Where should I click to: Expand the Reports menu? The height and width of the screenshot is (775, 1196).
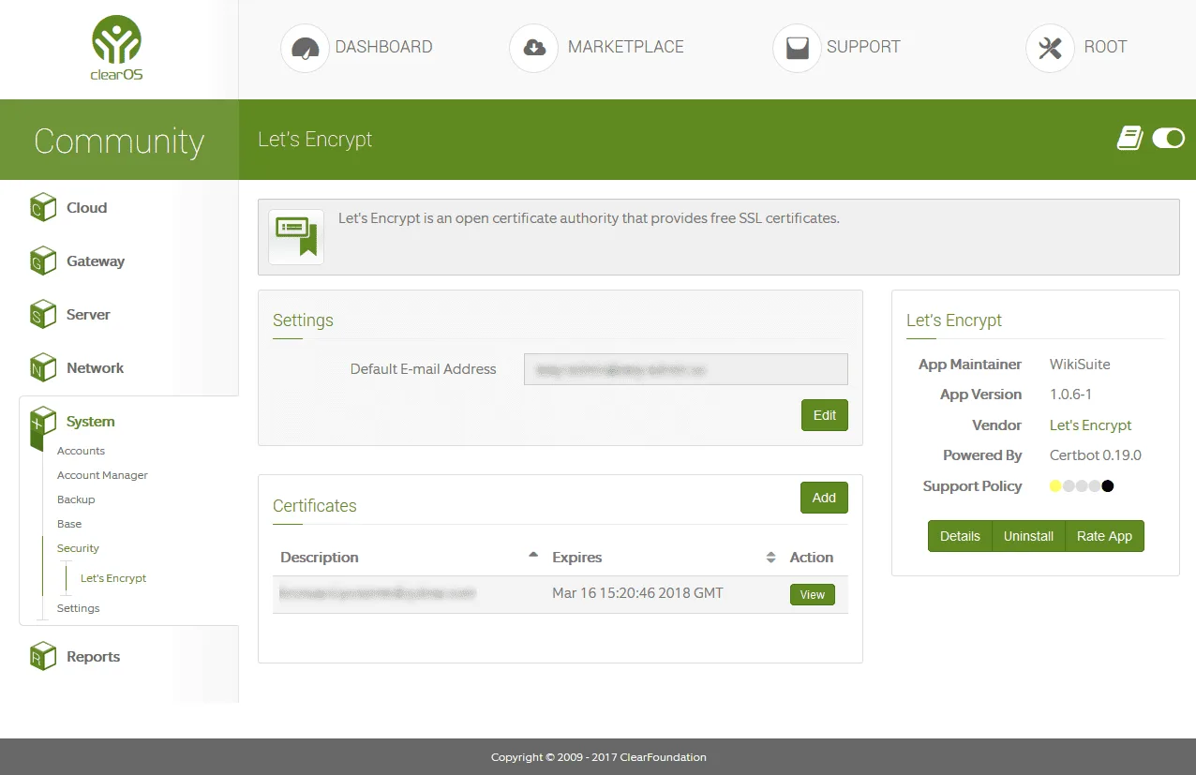tap(93, 657)
